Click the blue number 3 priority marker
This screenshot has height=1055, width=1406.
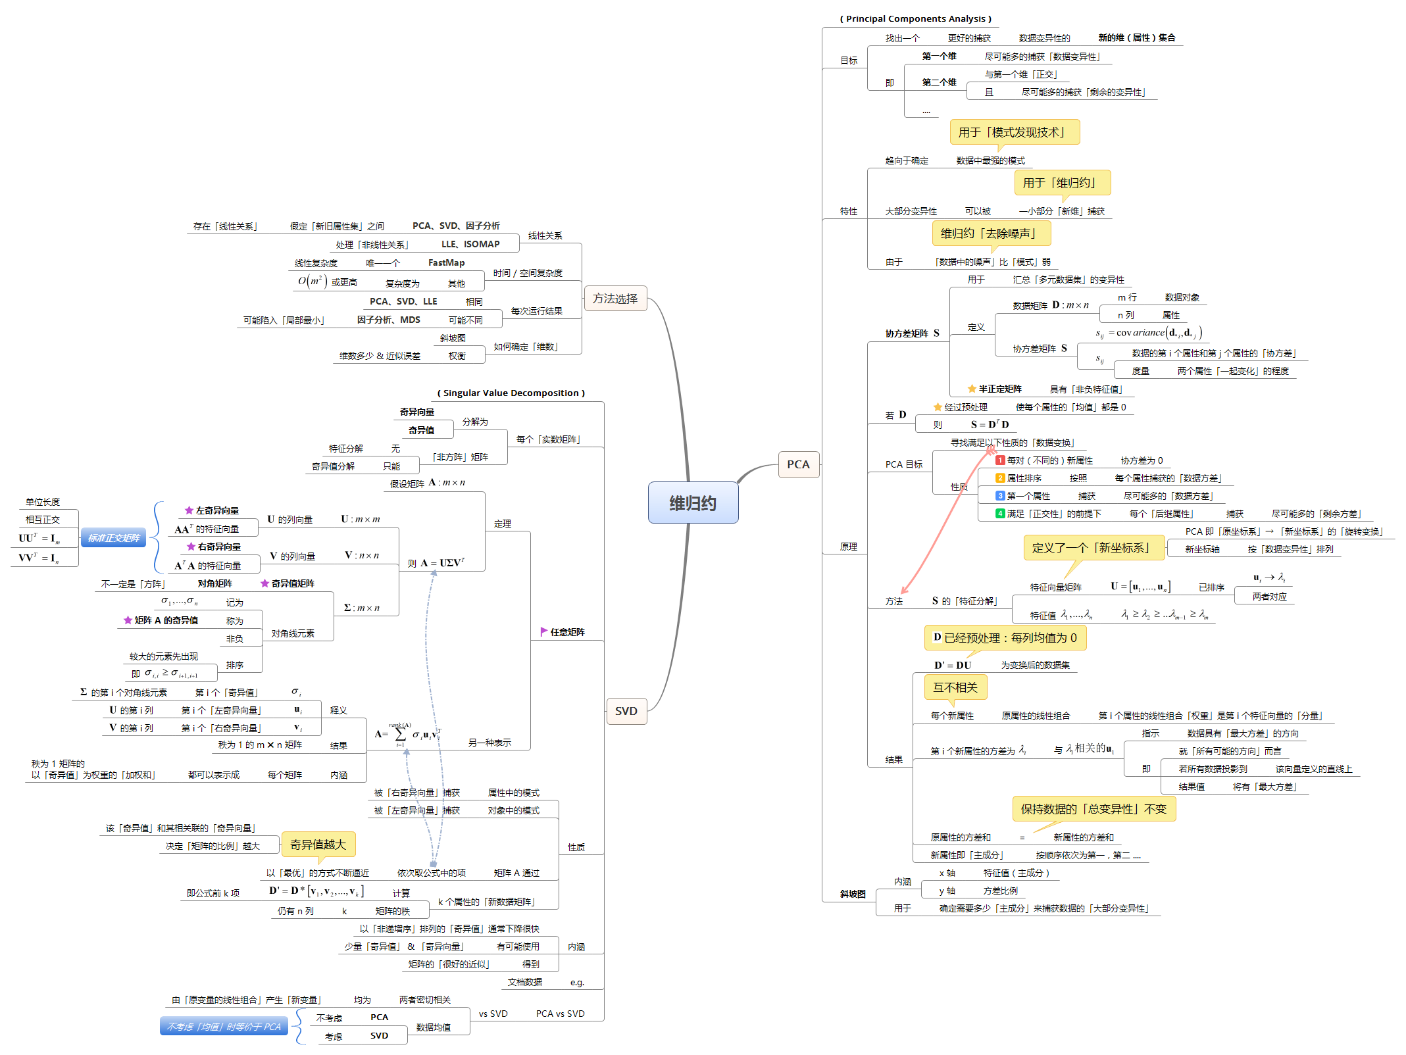(x=1000, y=496)
